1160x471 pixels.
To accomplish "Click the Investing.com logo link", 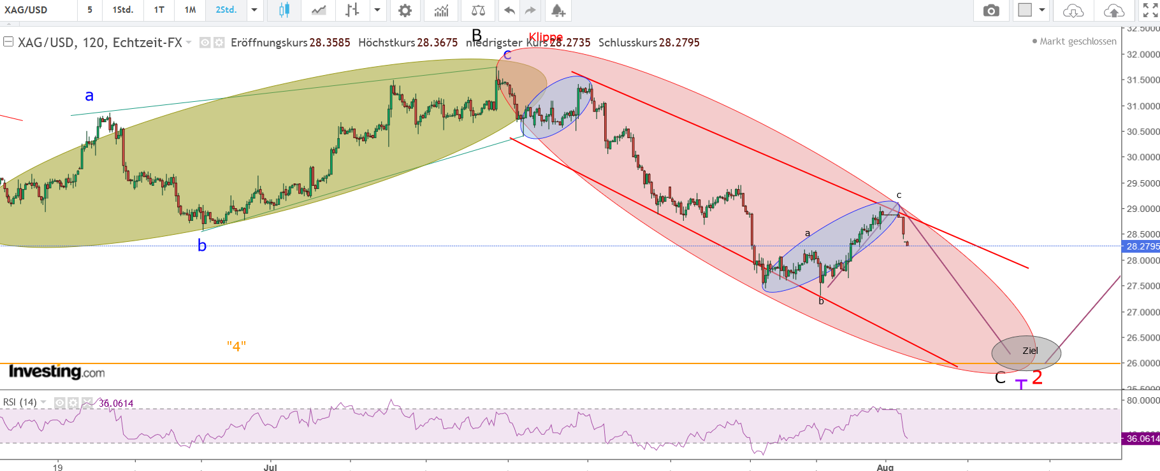I will pos(57,372).
